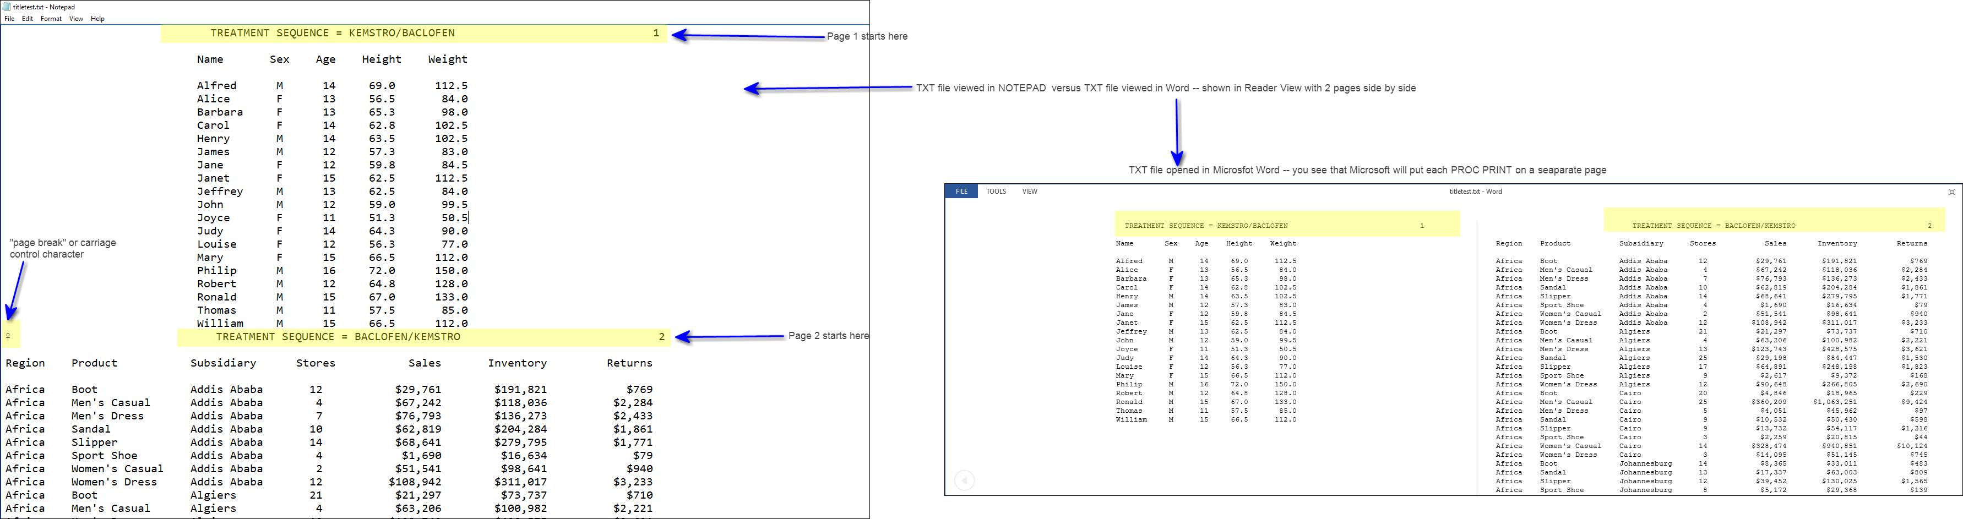Screen dimensions: 1963x519
Task: Click the Notepad app icon in the title bar
Action: [7, 7]
